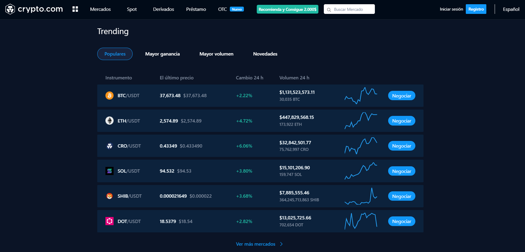Image resolution: width=525 pixels, height=252 pixels.
Task: Open the Préstamo menu
Action: click(196, 9)
